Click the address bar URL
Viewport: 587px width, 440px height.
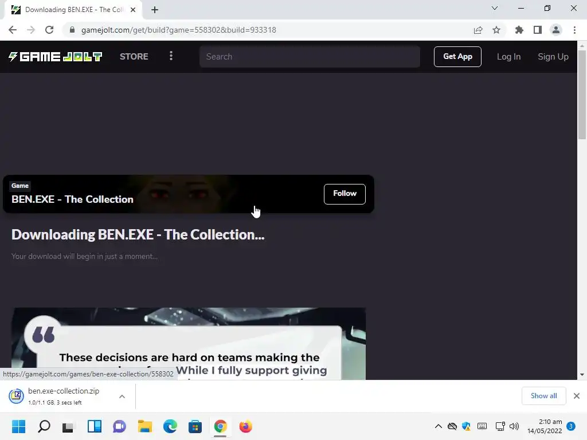[179, 30]
